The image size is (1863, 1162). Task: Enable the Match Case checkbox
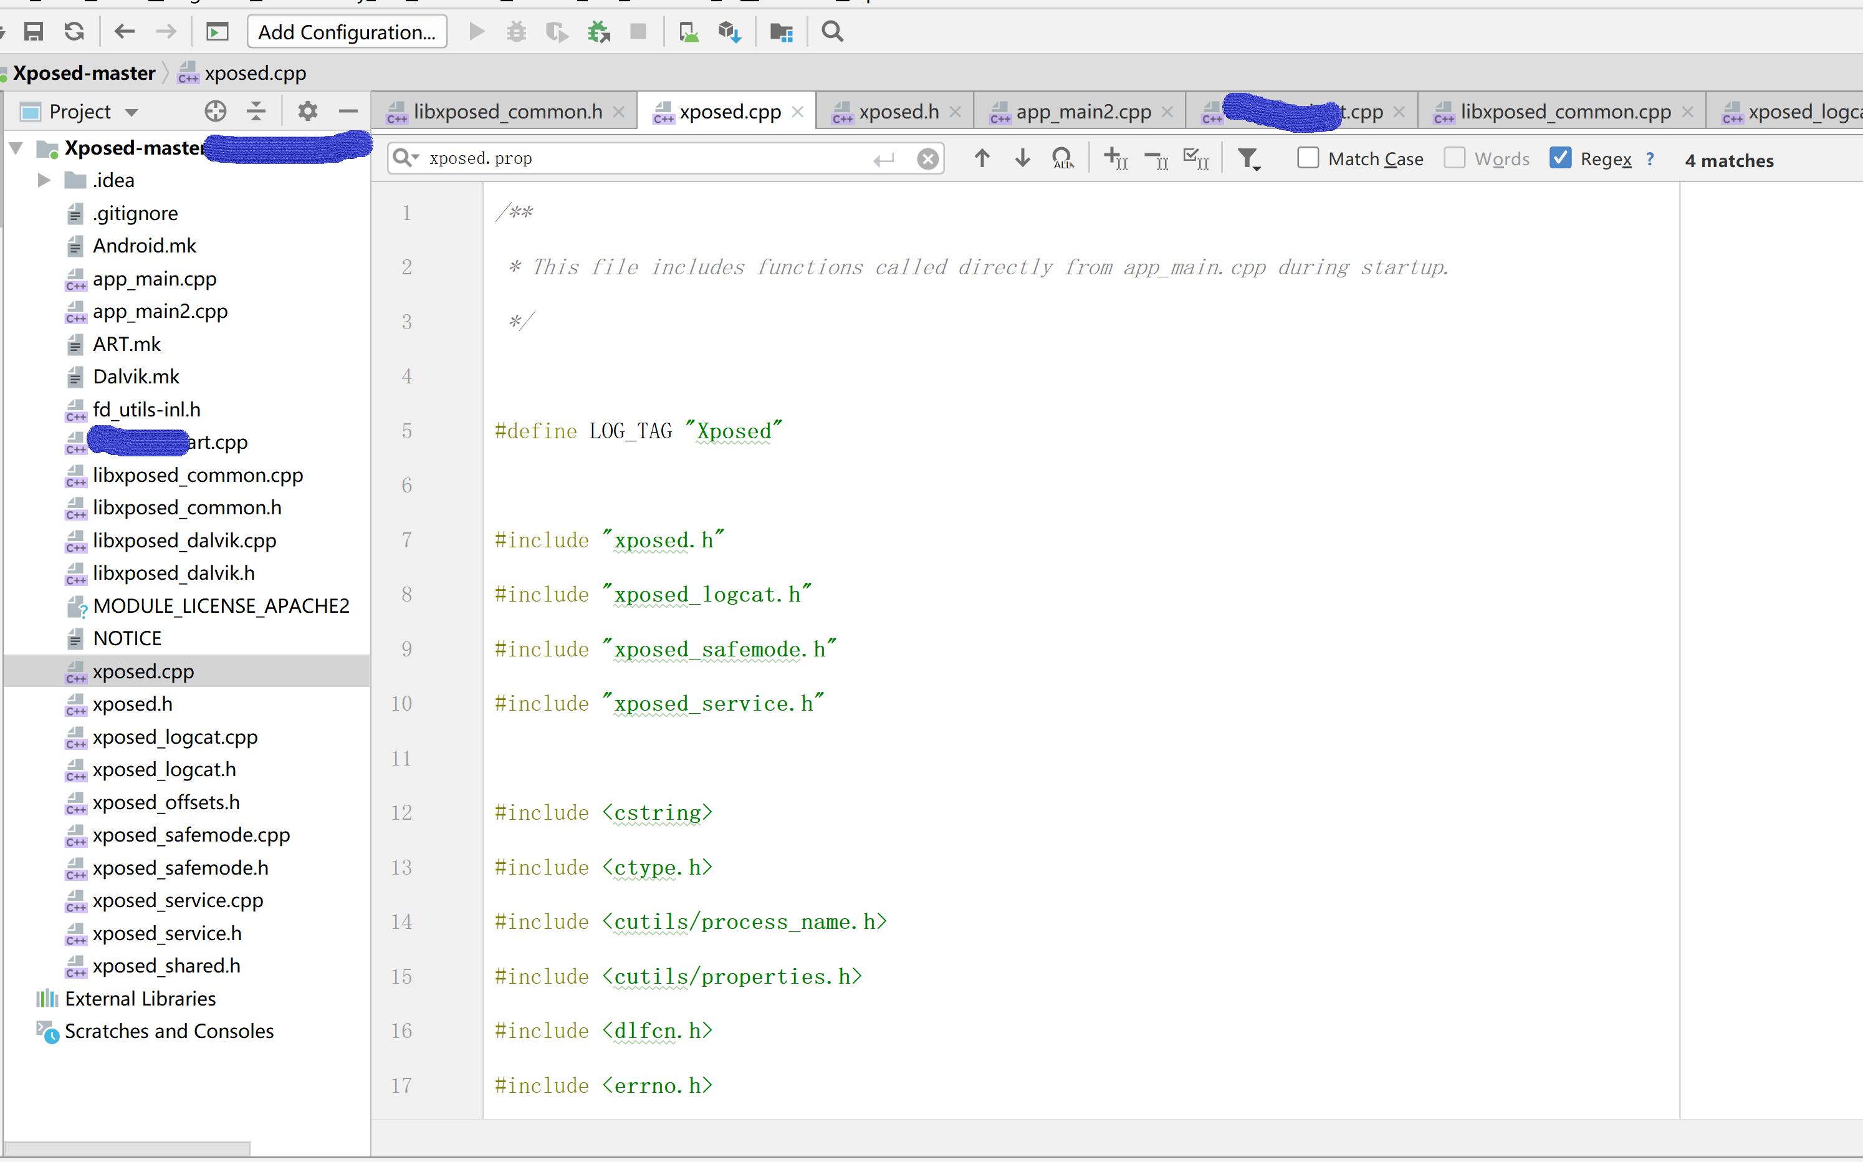pos(1308,158)
